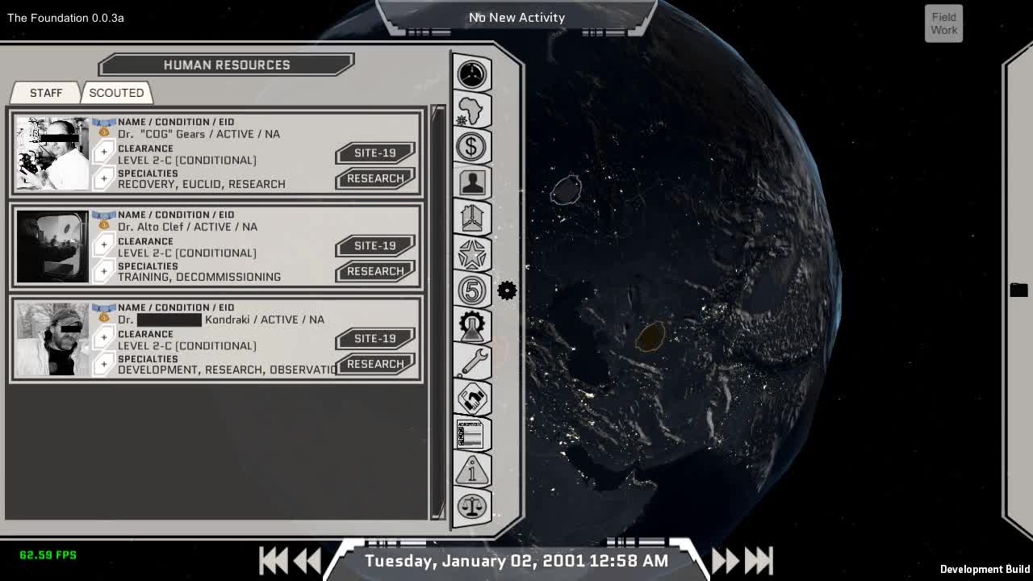Click RESEARCH button for Dr. Alto Clef

pos(375,271)
